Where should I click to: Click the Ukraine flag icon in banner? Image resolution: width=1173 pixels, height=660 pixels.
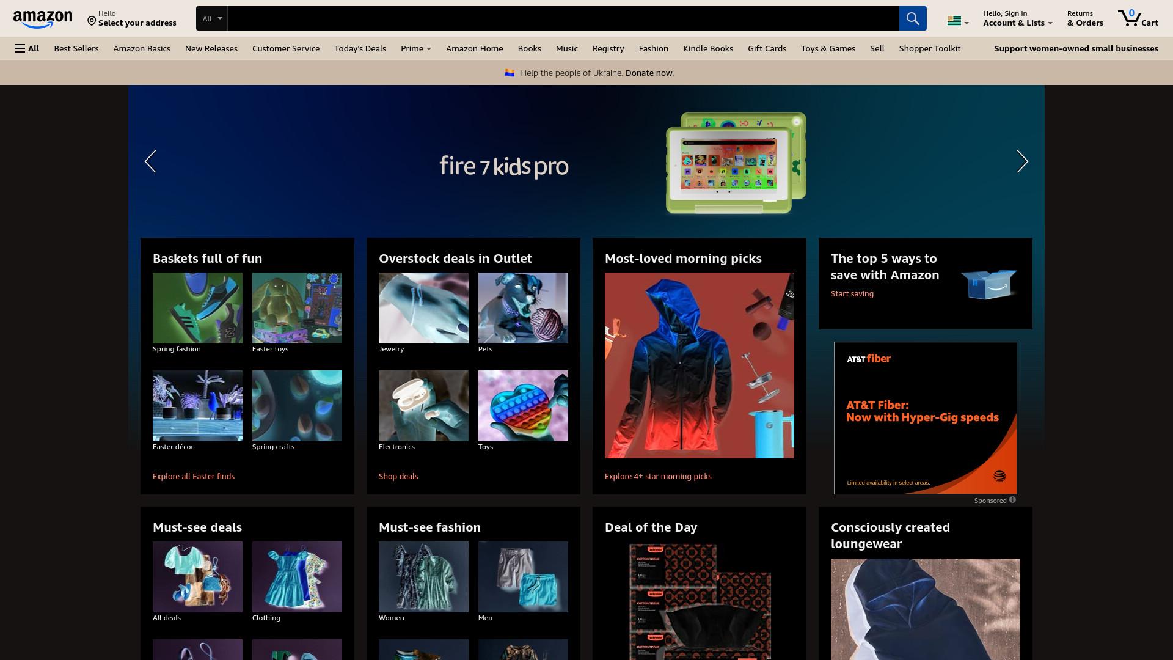coord(510,73)
